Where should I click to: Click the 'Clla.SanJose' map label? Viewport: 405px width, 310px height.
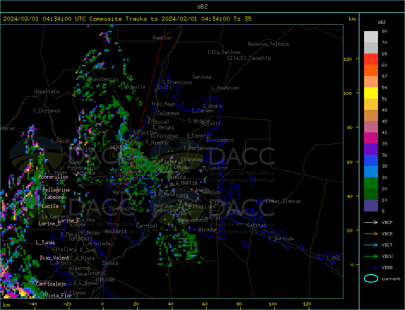tap(224, 52)
